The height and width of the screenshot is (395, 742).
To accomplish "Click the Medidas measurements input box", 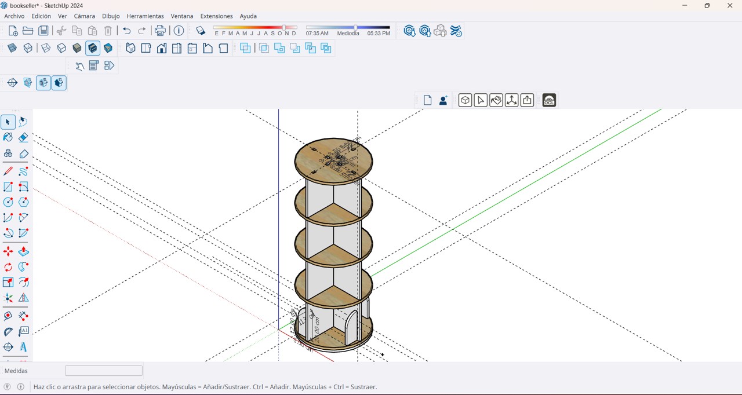I will click(x=104, y=371).
